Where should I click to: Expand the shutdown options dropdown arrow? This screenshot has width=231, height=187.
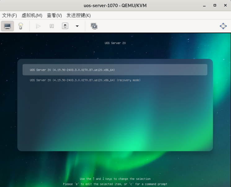tap(77, 26)
